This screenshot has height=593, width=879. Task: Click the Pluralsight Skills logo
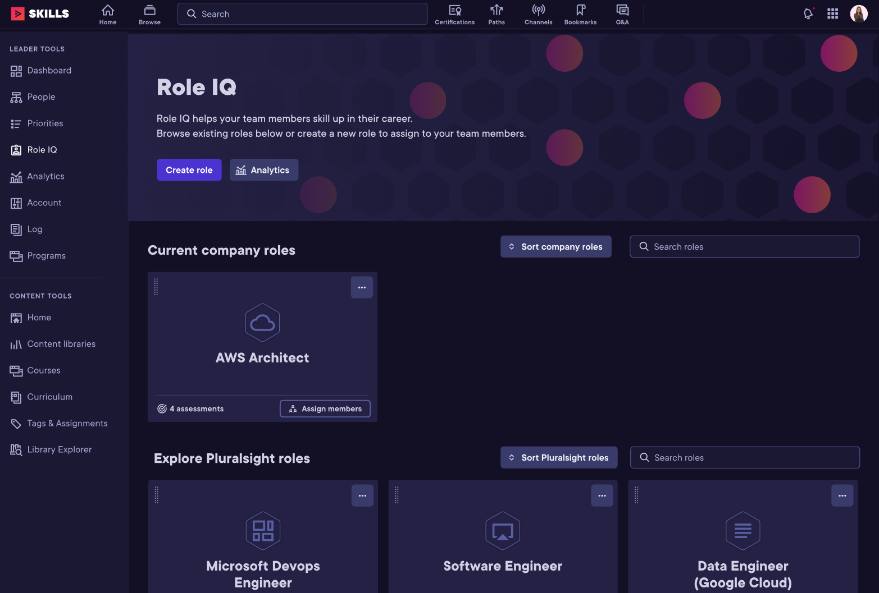tap(40, 13)
